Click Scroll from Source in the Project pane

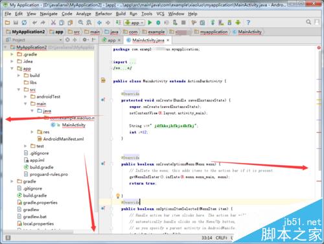pos(67,39)
